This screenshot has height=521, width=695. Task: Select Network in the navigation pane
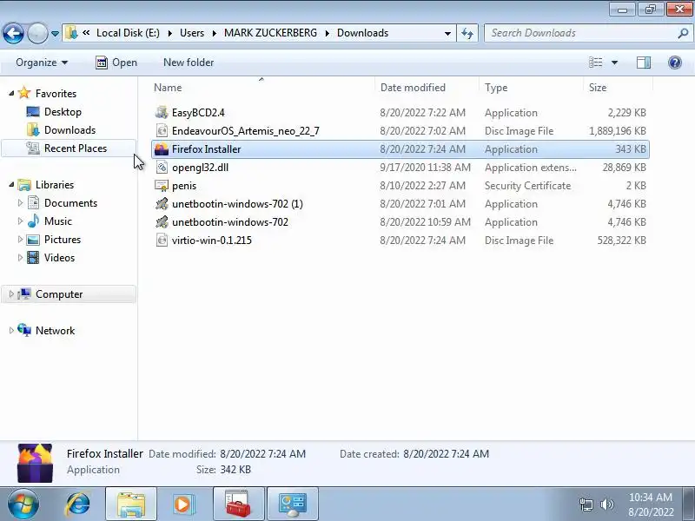(x=55, y=330)
